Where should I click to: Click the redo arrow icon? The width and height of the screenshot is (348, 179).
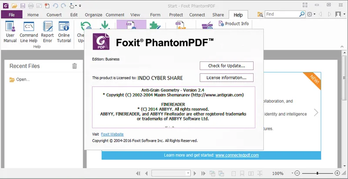[x=64, y=5]
